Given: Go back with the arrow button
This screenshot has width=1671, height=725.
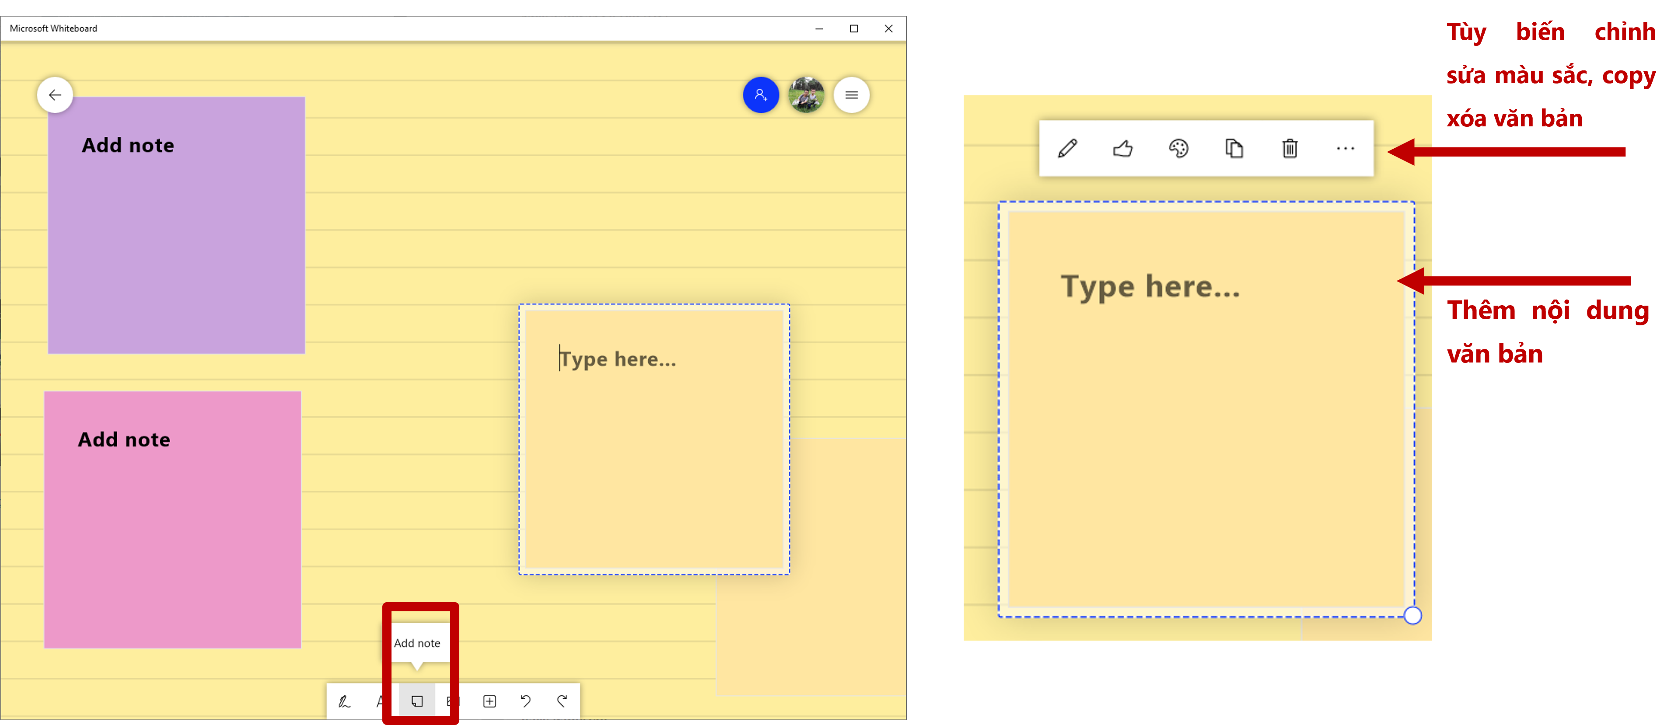Looking at the screenshot, I should [55, 95].
